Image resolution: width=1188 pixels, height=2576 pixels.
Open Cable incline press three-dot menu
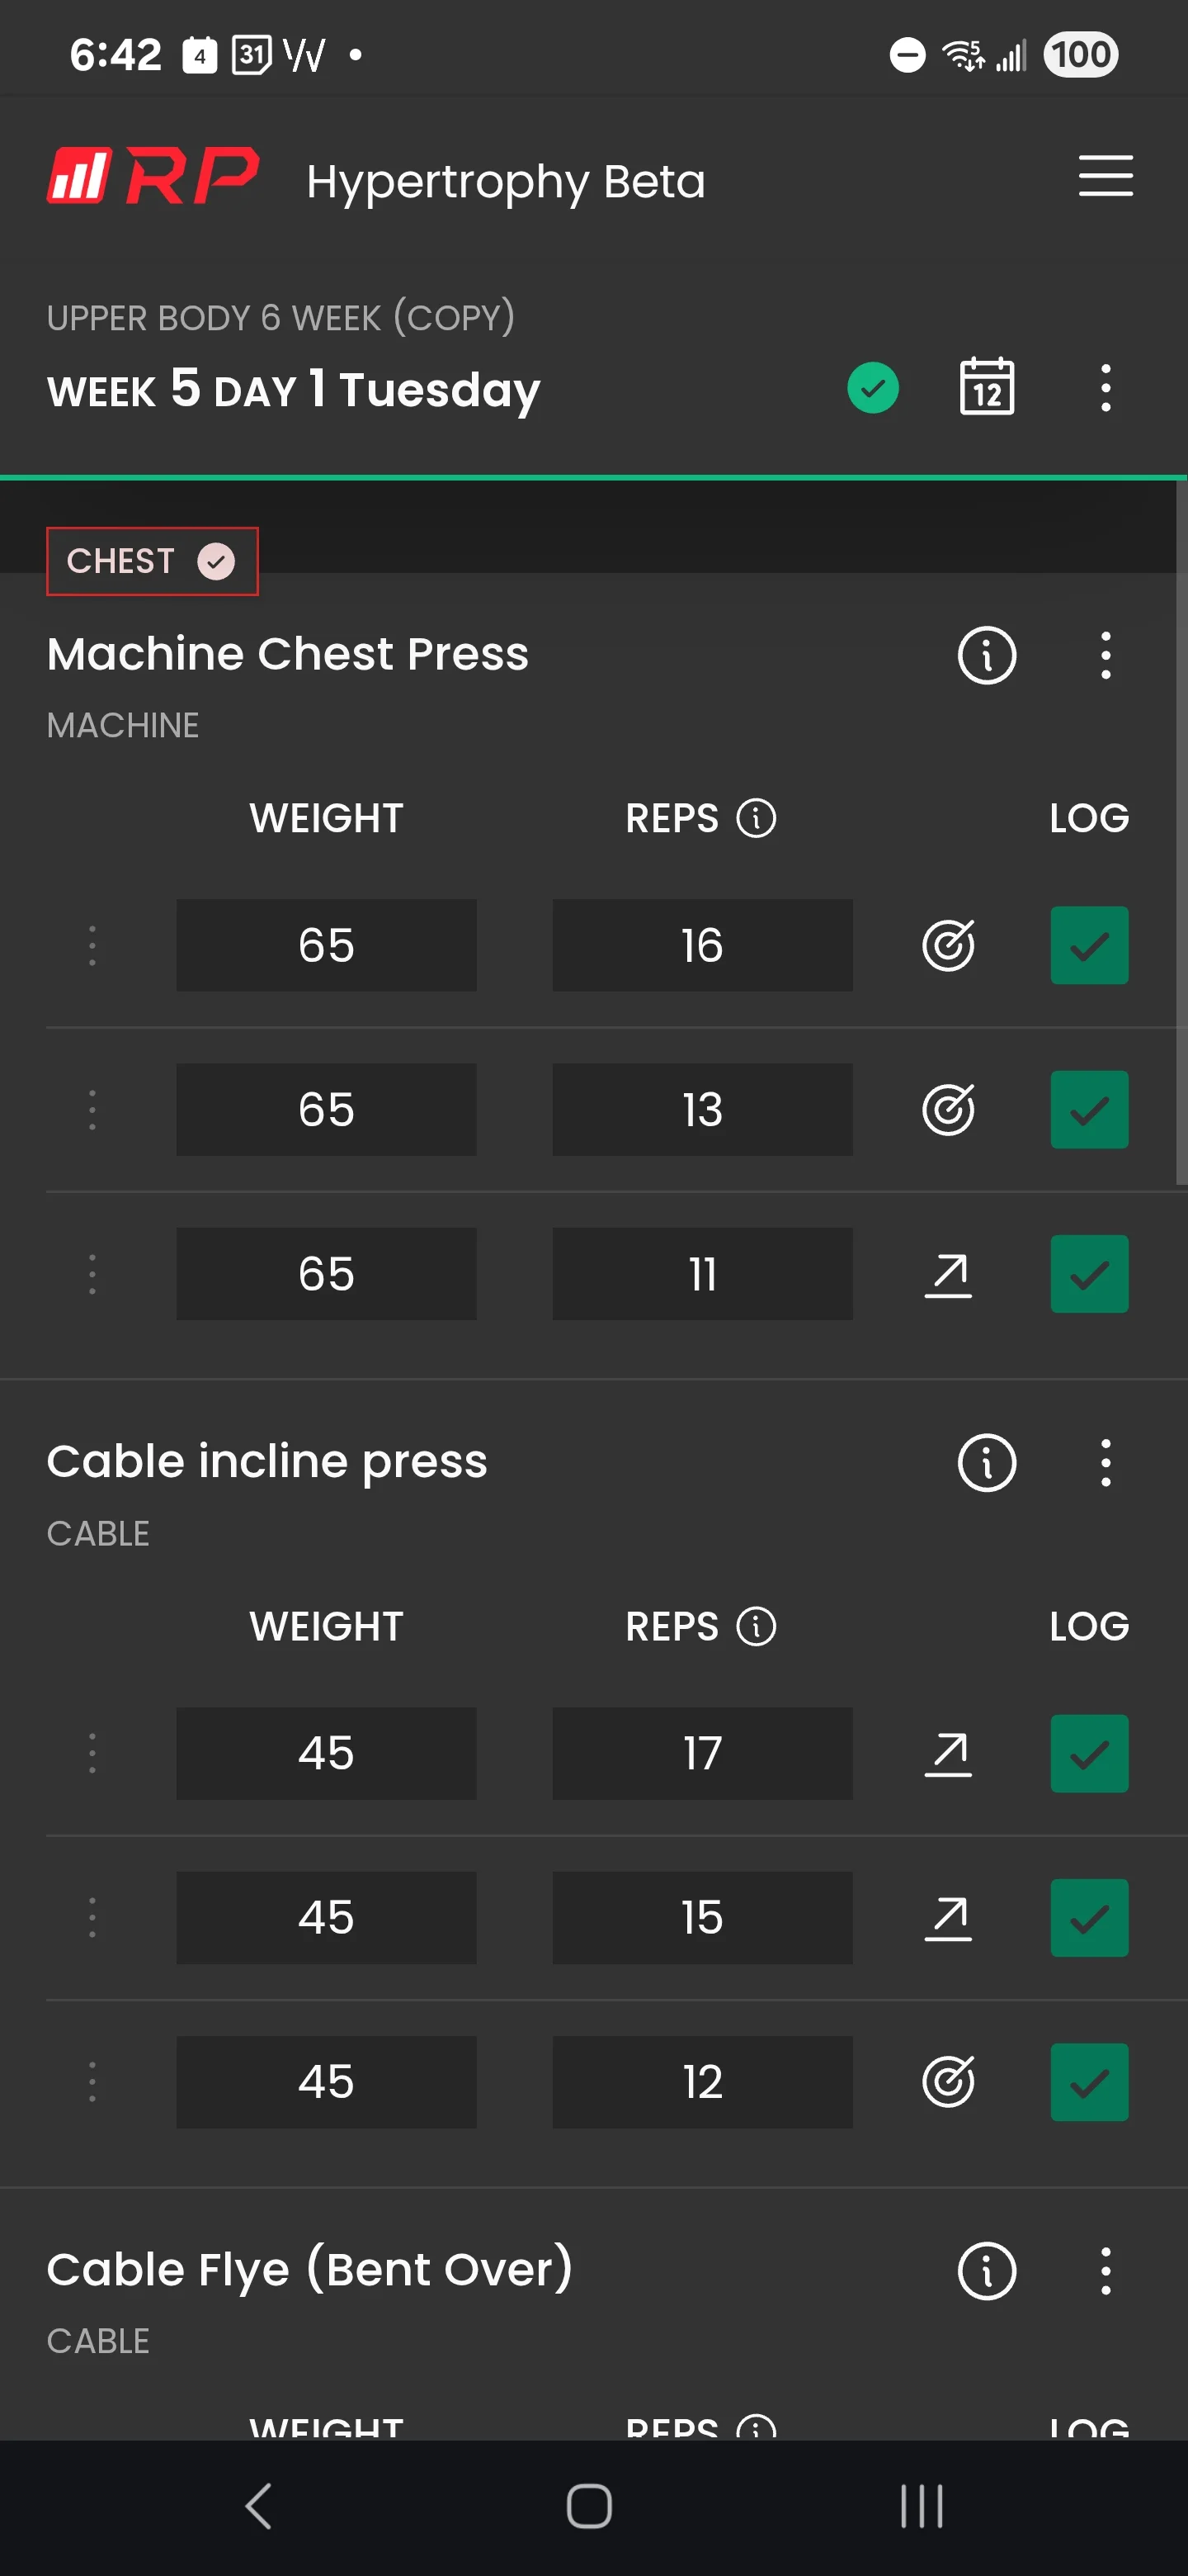click(x=1105, y=1463)
